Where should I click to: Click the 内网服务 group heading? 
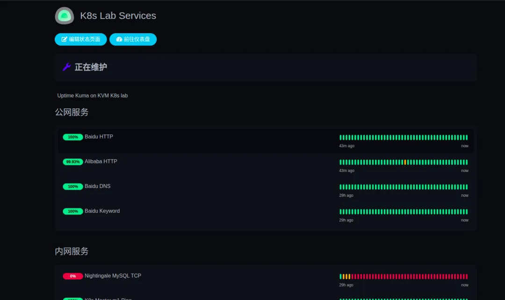(72, 251)
